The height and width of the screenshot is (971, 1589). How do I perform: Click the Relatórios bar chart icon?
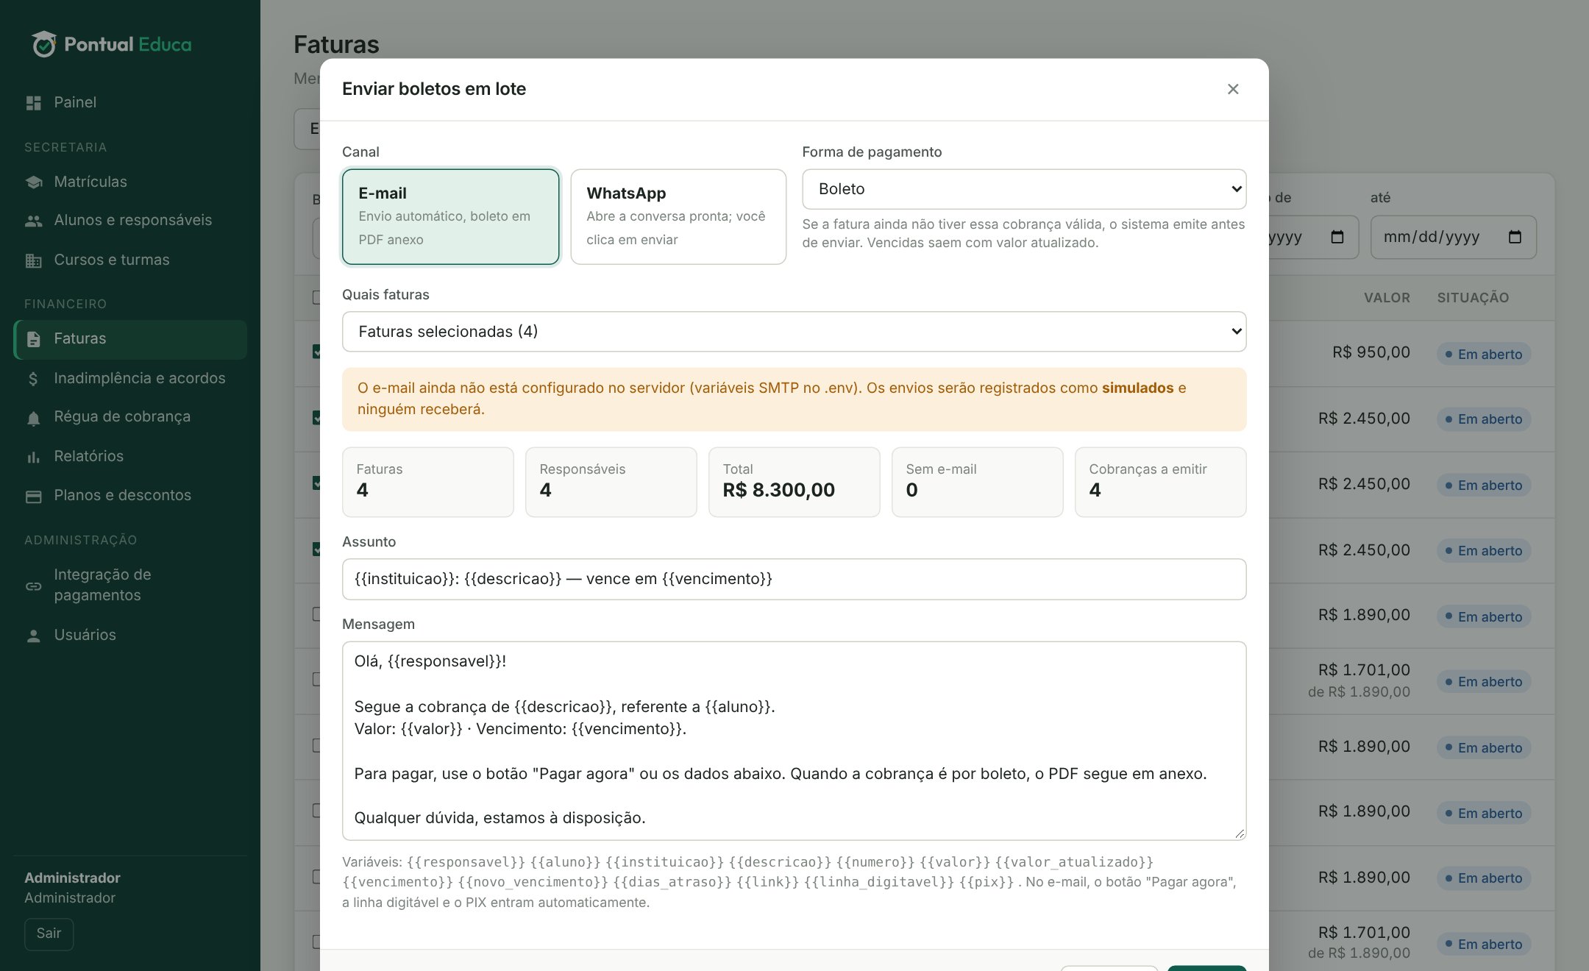(x=33, y=457)
